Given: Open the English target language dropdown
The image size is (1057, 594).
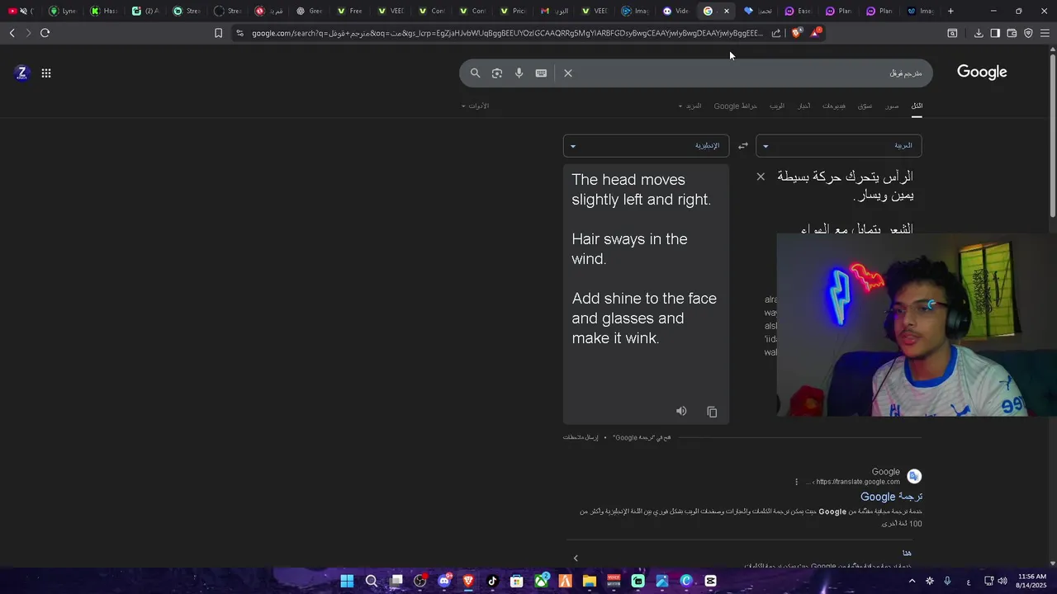Looking at the screenshot, I should click(646, 146).
